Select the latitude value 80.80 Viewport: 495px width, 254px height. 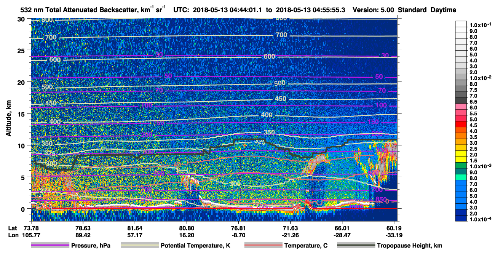[187, 228]
